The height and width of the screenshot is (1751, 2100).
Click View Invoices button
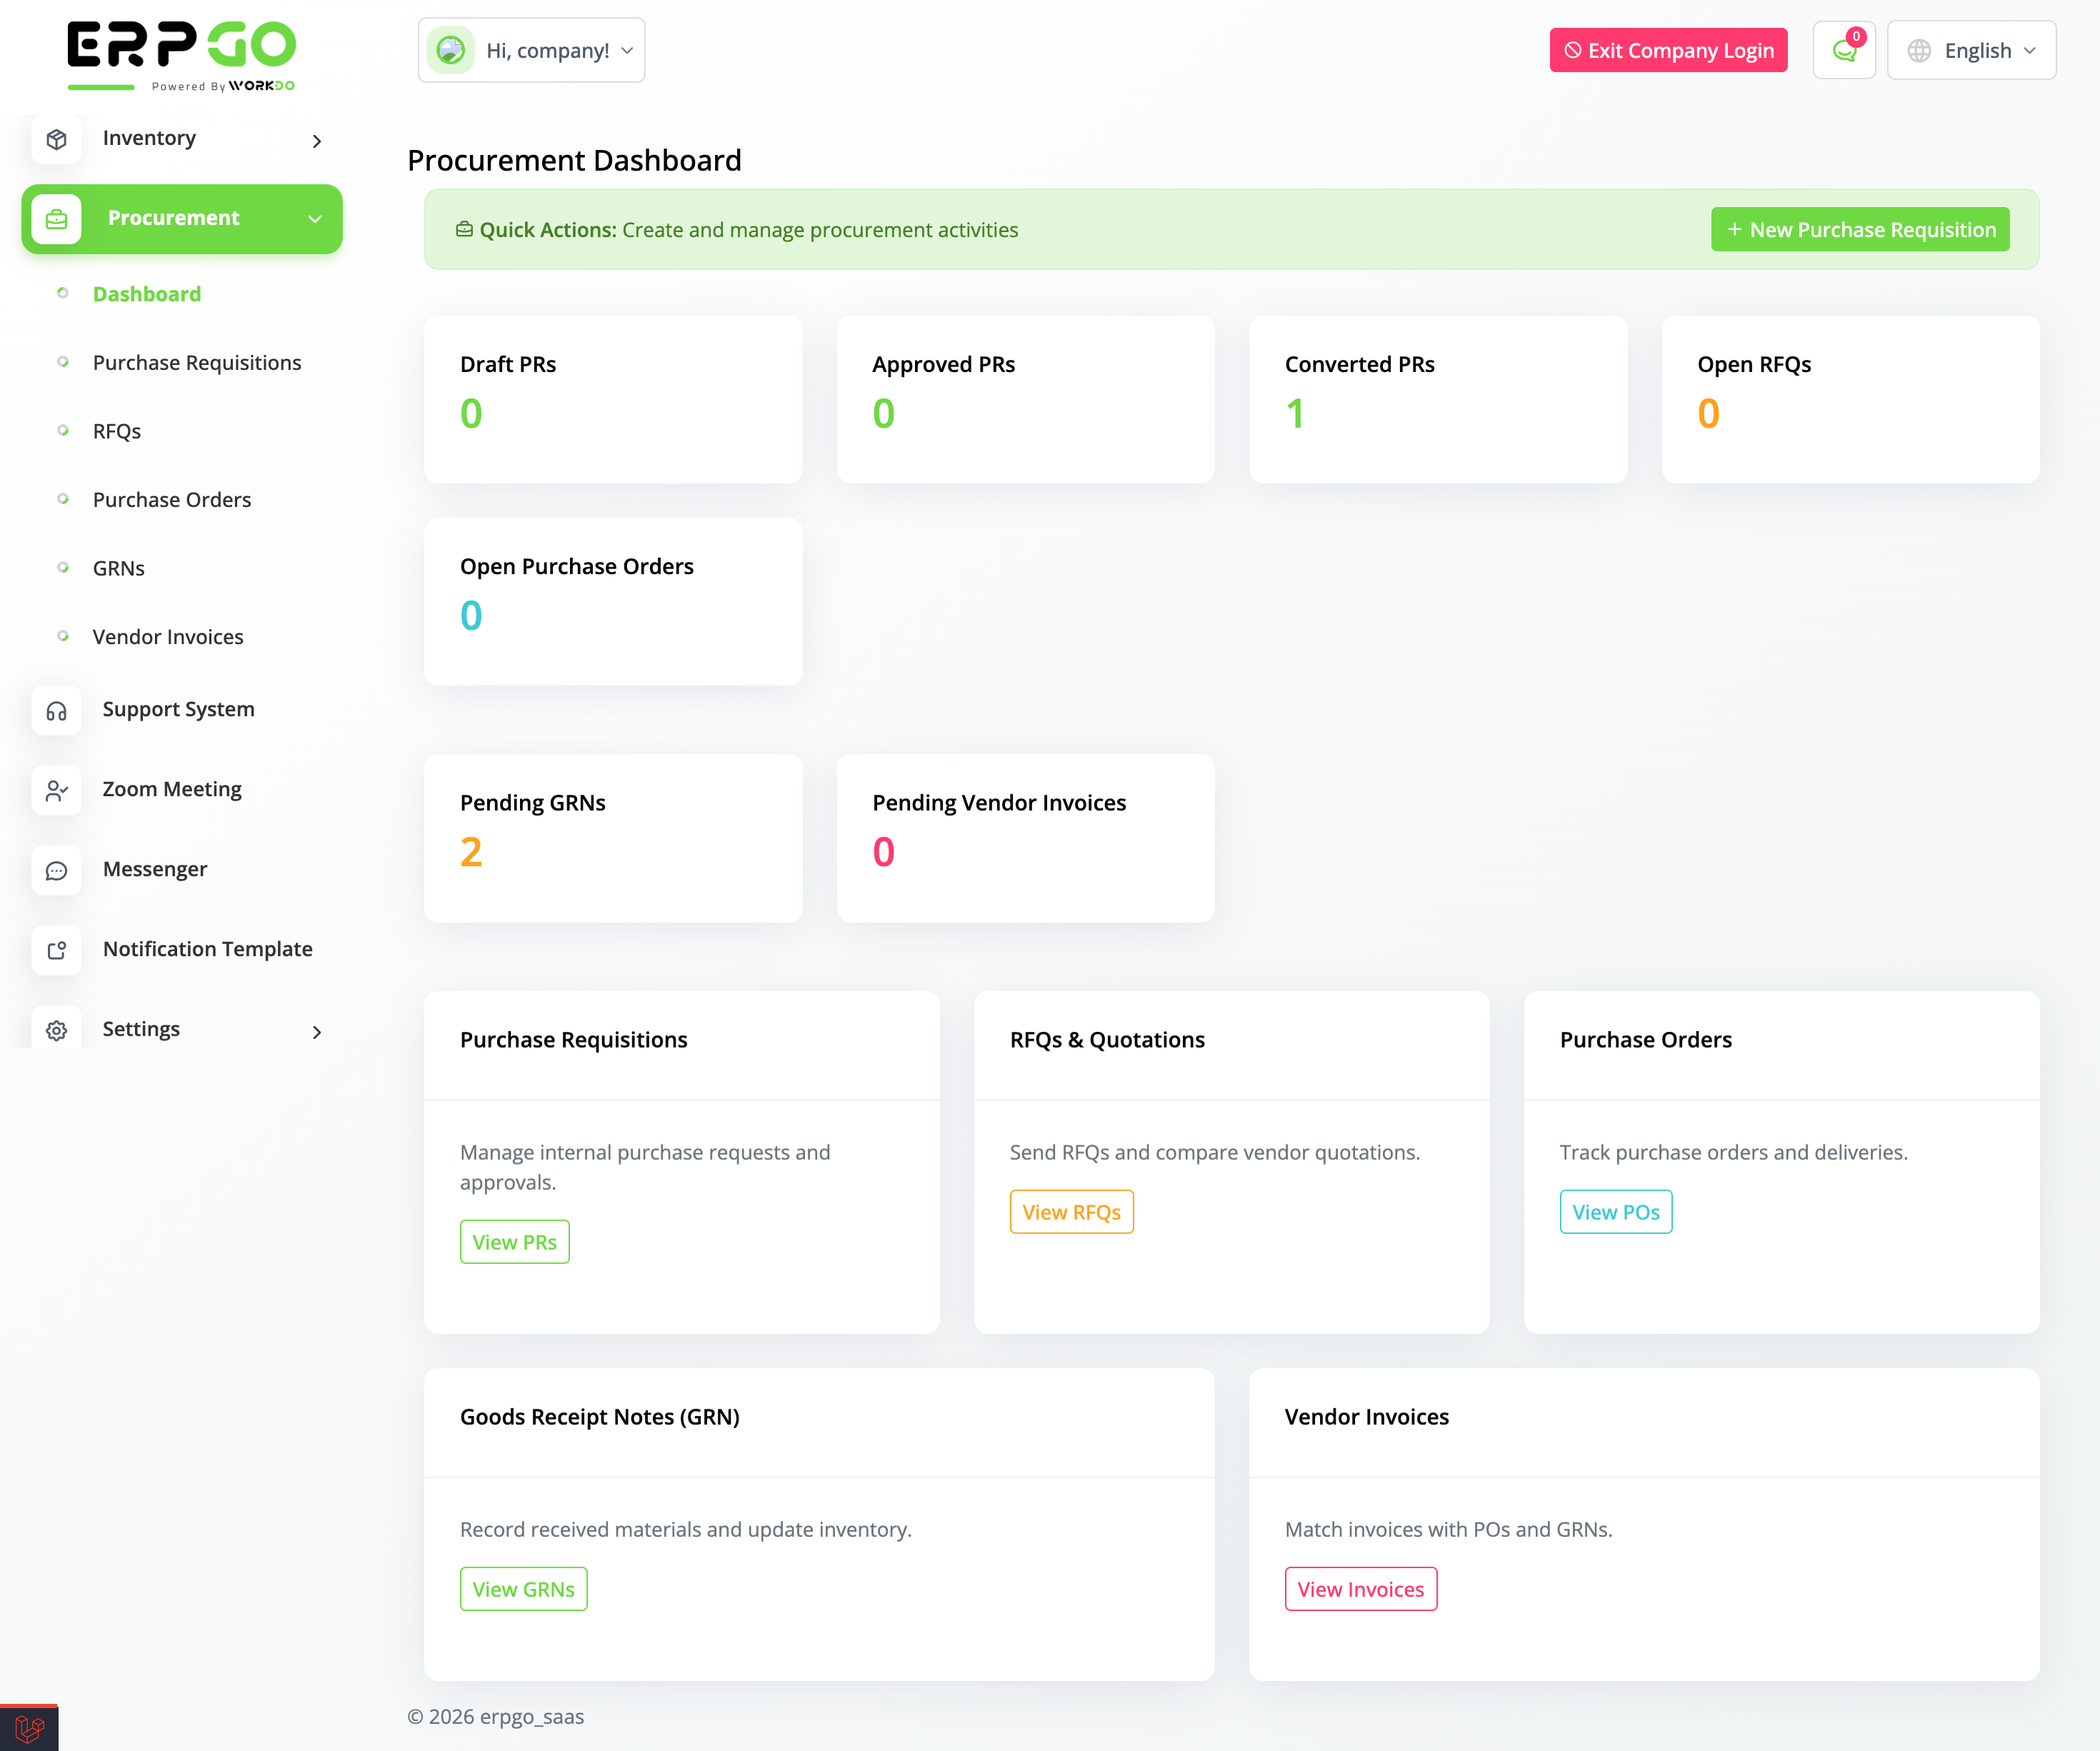[1360, 1589]
